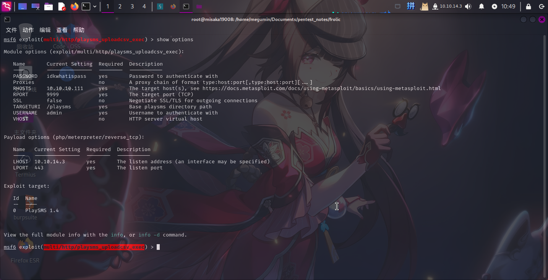Open the file manager launcher in panel

coord(49,6)
